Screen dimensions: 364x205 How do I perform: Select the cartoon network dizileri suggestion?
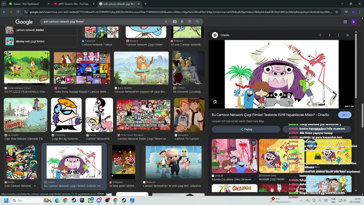(x=41, y=30)
